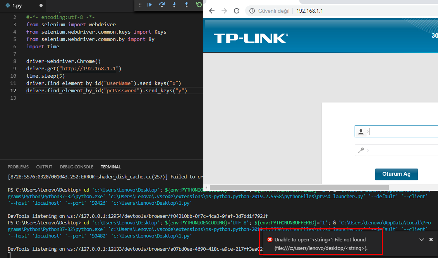Click line number 12 in the gutter
Viewport: 438px width, 258px height.
point(13,90)
